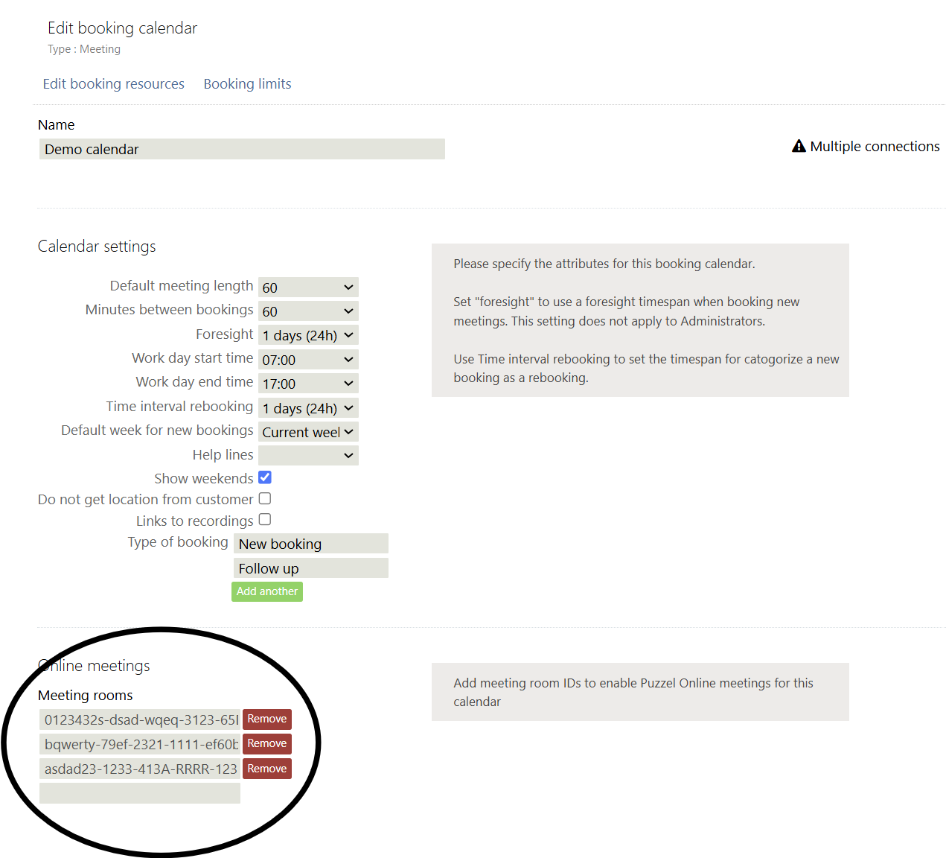Switch to the Booking limits tab
The image size is (946, 858).
coord(247,84)
